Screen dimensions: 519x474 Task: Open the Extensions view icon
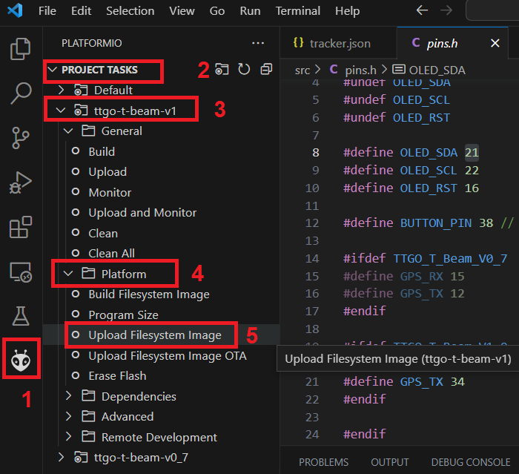tap(20, 227)
